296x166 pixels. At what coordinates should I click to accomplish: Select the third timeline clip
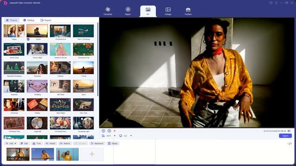pyautogui.click(x=67, y=154)
